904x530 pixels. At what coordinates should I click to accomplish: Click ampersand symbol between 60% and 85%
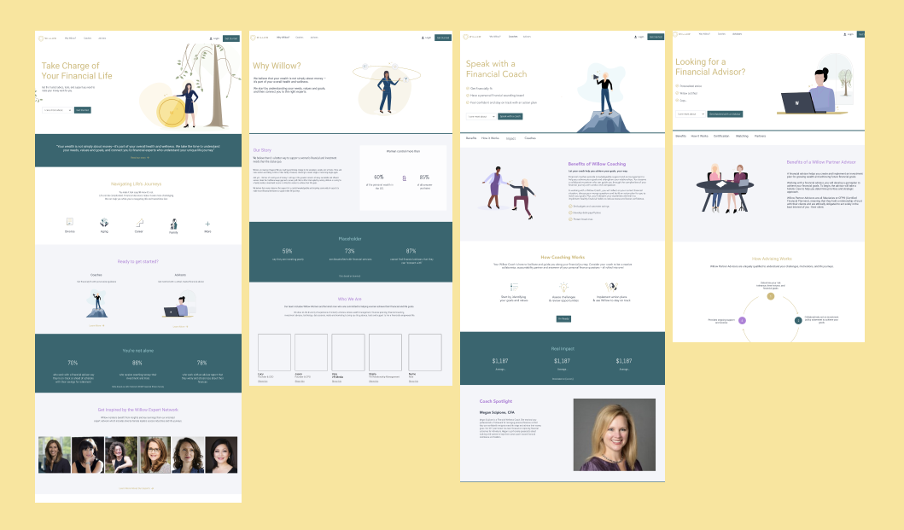pyautogui.click(x=404, y=178)
